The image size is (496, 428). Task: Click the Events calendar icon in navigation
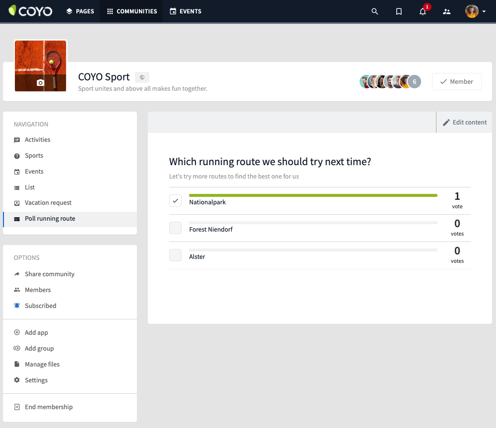[17, 172]
